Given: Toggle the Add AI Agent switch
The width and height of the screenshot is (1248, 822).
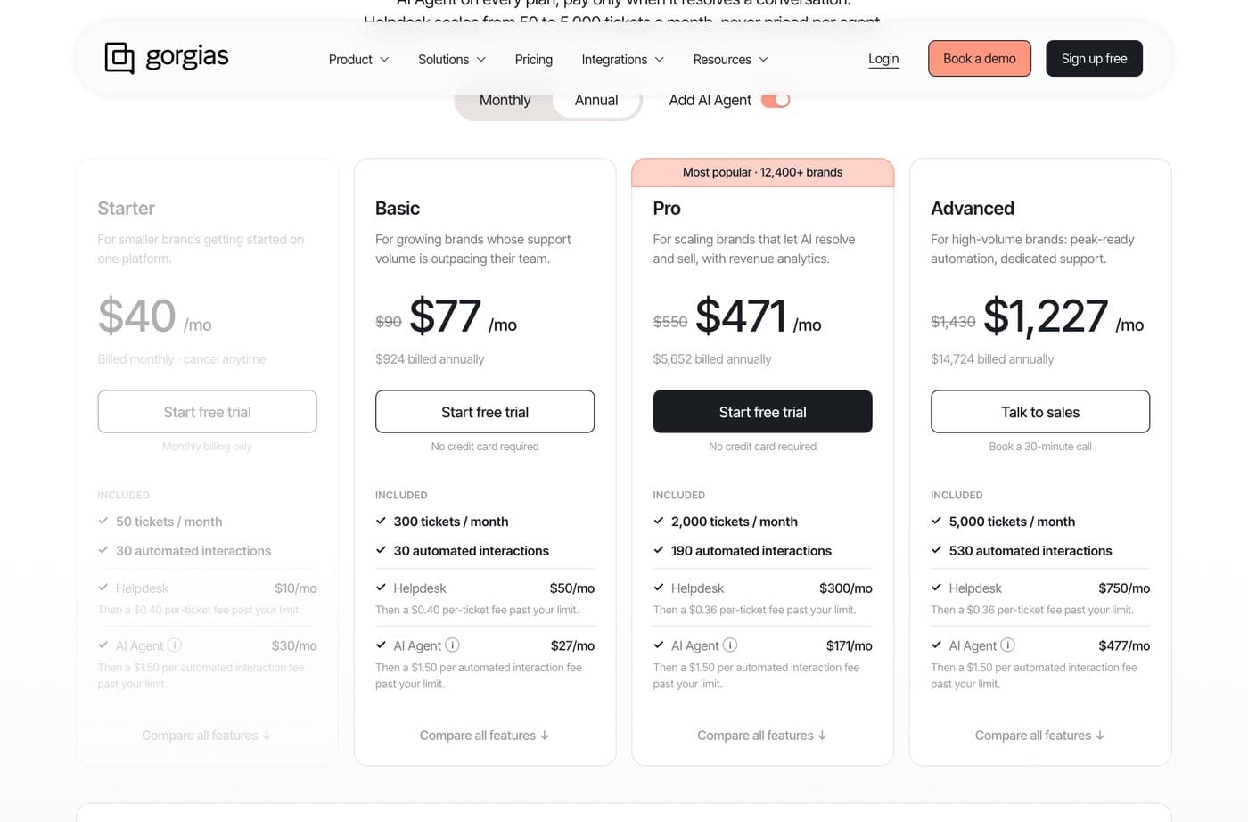Looking at the screenshot, I should coord(776,100).
